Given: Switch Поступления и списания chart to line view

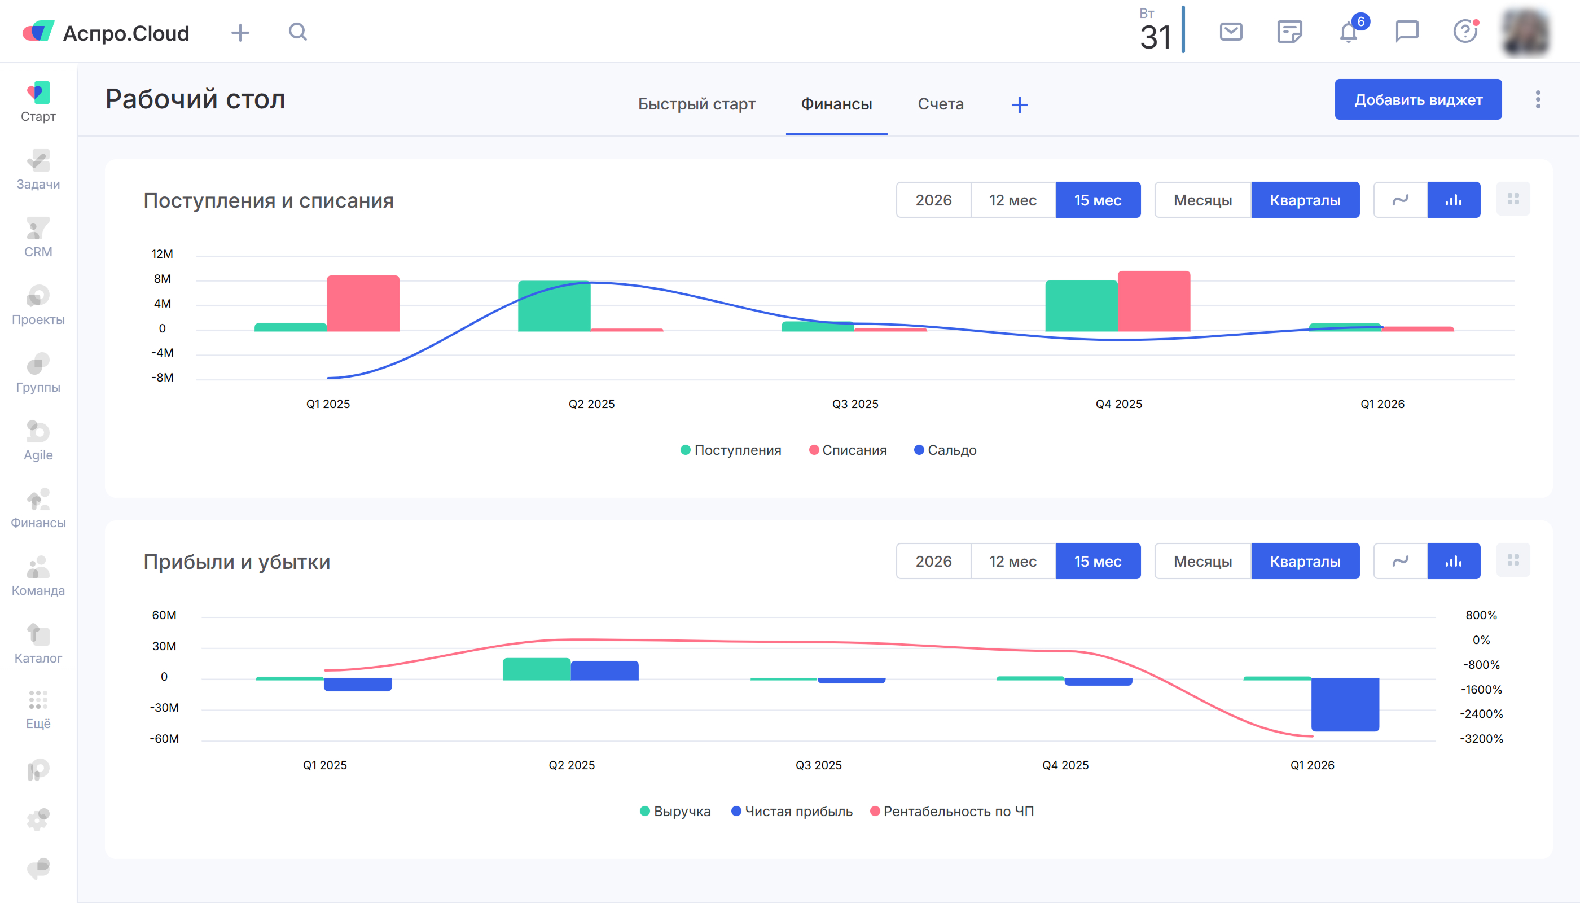Looking at the screenshot, I should pyautogui.click(x=1399, y=200).
